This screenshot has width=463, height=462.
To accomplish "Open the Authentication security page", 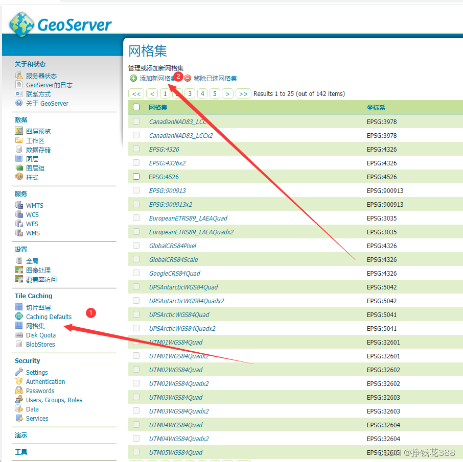I will 45,381.
